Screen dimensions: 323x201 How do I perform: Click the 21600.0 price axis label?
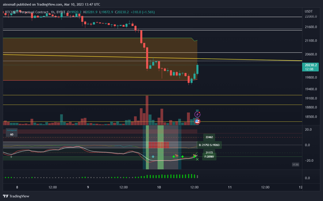tap(311, 27)
